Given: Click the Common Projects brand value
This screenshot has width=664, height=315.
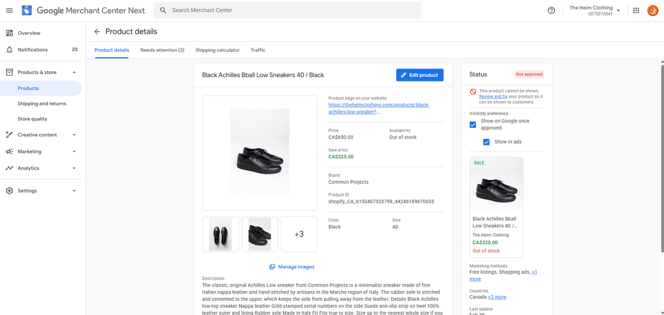Looking at the screenshot, I should coord(348,182).
